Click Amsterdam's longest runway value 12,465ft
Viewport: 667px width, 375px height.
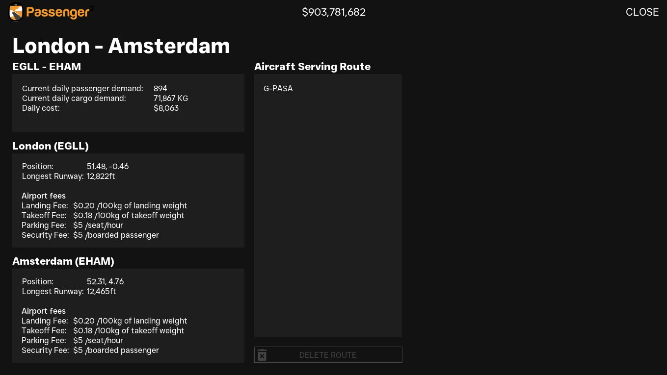pyautogui.click(x=102, y=292)
